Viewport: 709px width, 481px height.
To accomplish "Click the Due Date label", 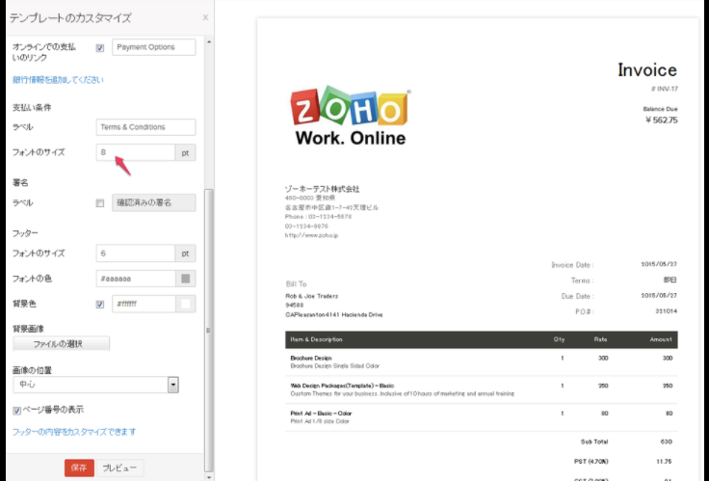I will (577, 296).
